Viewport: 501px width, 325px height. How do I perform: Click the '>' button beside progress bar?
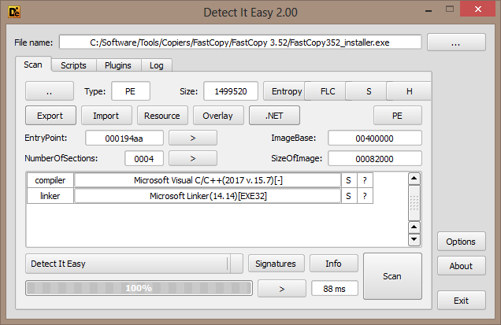coord(282,289)
